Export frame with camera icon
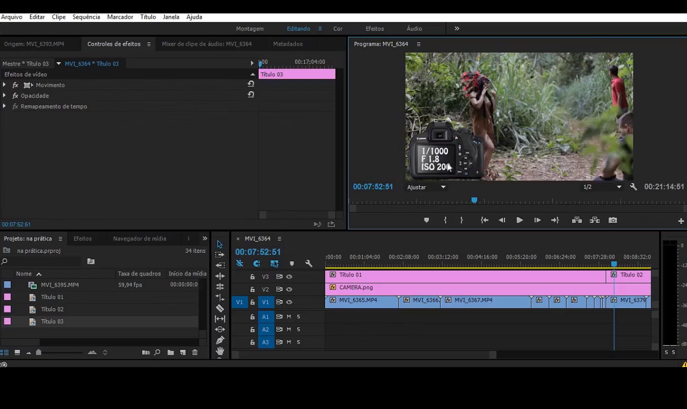Screen dimensions: 687x409 (612, 220)
